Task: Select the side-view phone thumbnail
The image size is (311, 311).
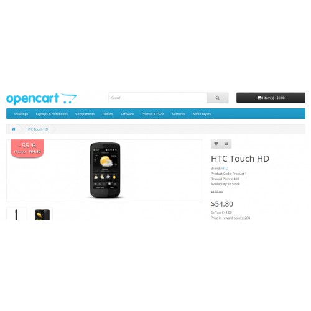Action: click(17, 213)
